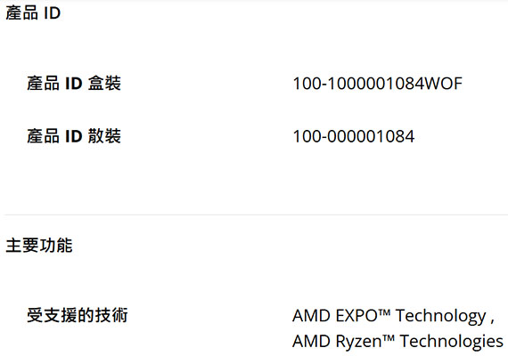Screen dimensions: 508x364
Task: Click the trademark symbol after EXPO
Action: 384,312
